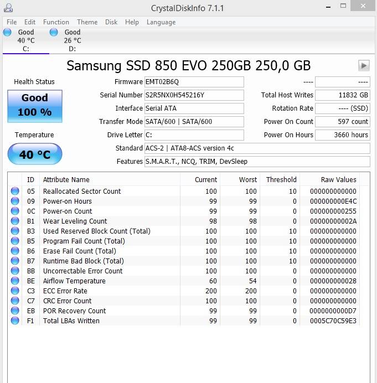Click the ID column header

tap(30, 180)
